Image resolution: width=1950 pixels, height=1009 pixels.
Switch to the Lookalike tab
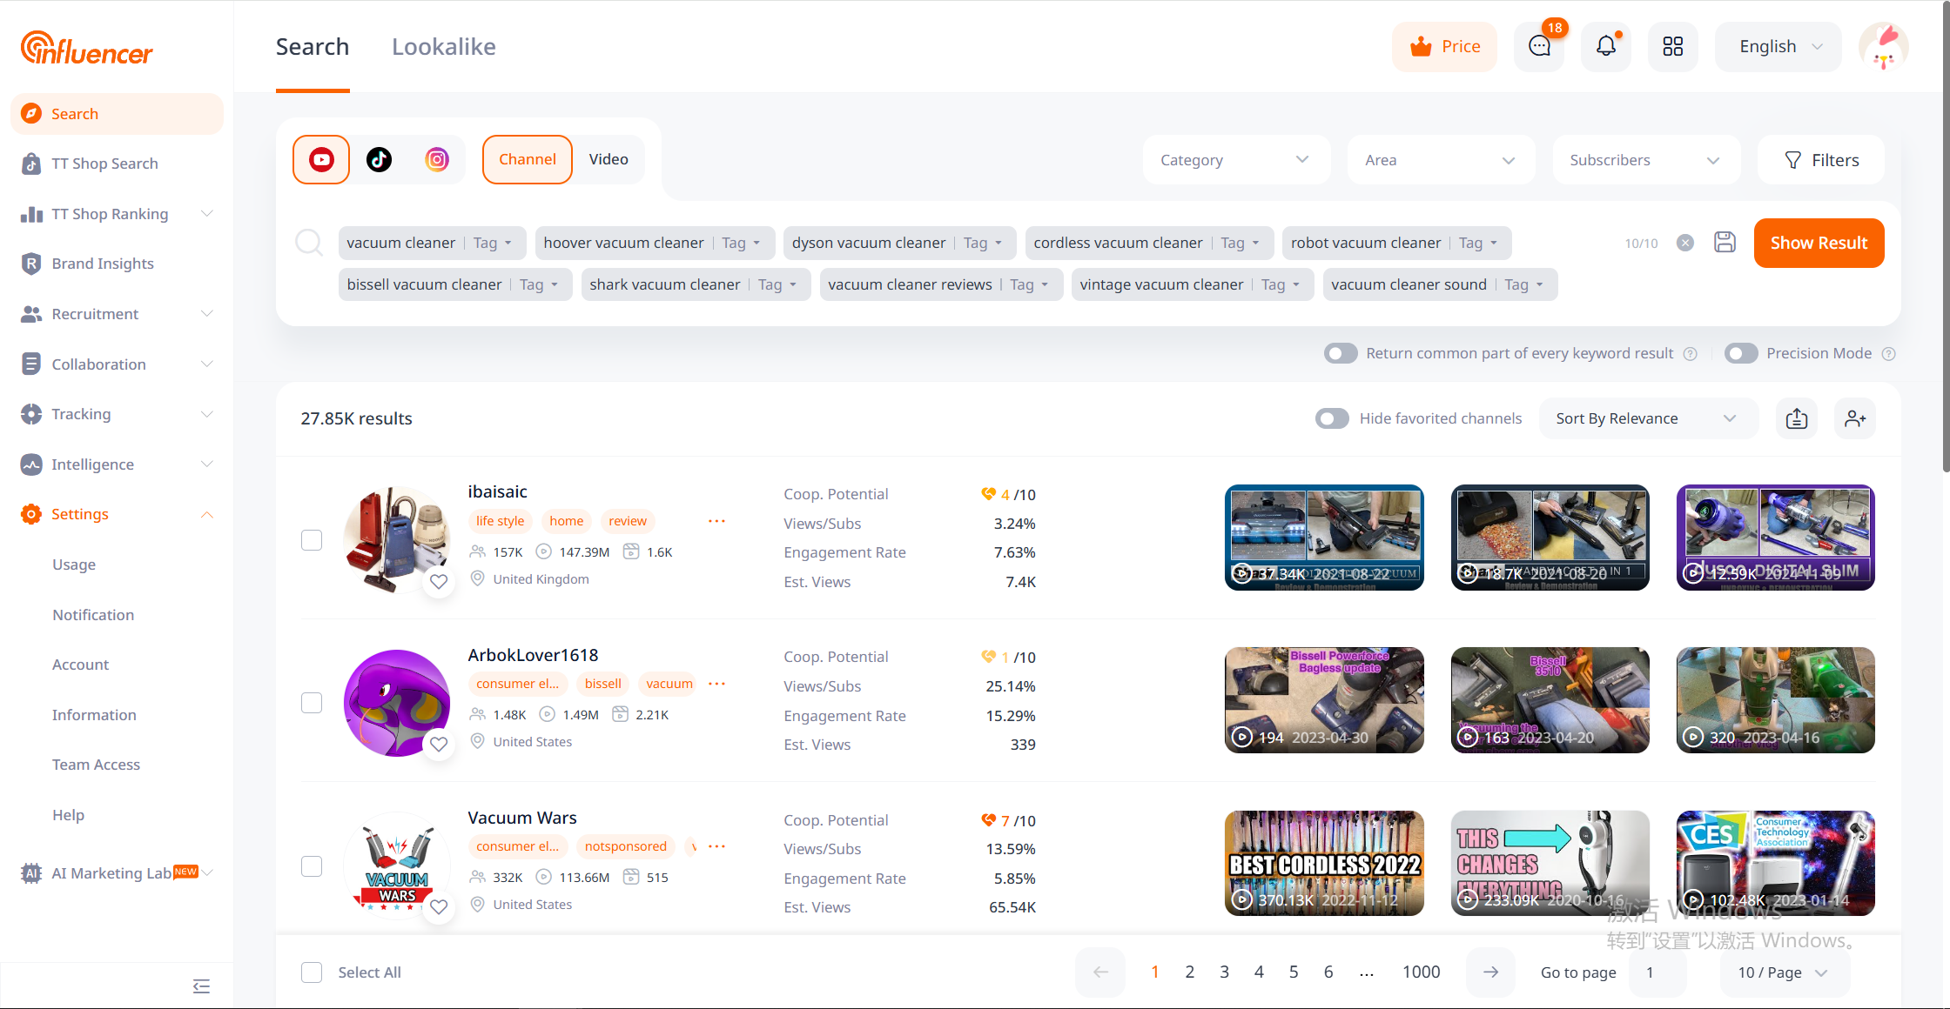[x=443, y=47]
